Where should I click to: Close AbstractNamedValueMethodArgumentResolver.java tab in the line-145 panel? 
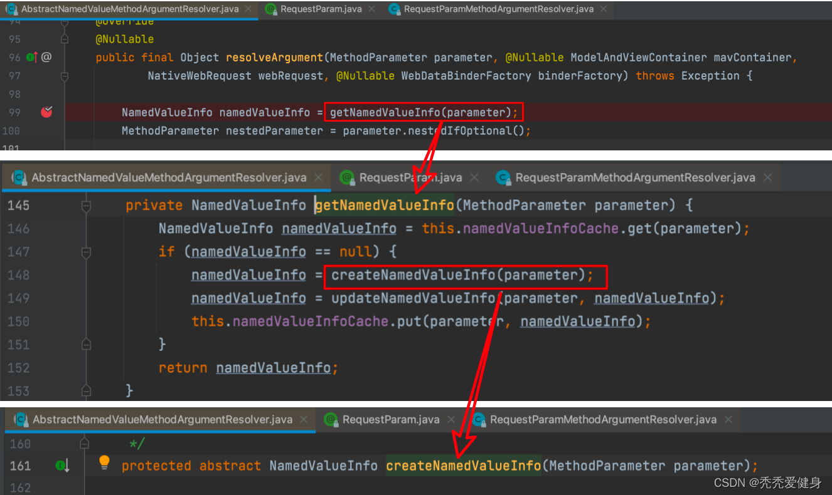click(319, 177)
